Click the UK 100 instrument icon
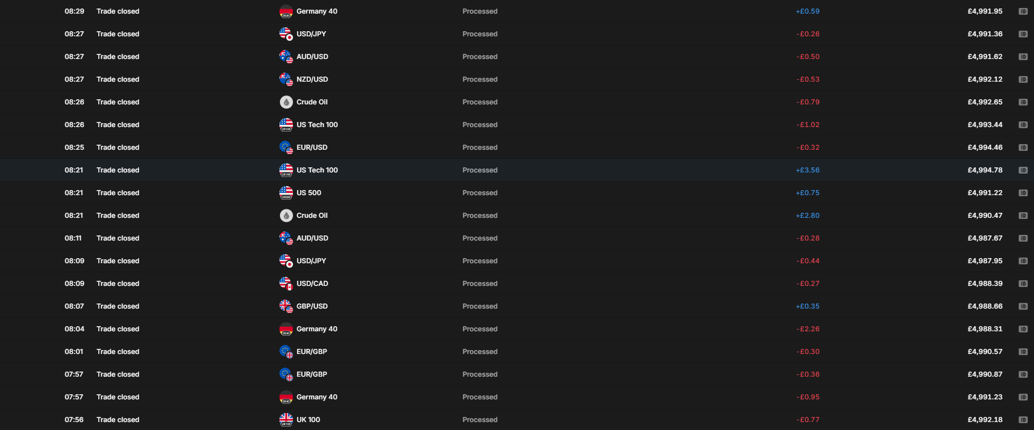 [x=286, y=419]
